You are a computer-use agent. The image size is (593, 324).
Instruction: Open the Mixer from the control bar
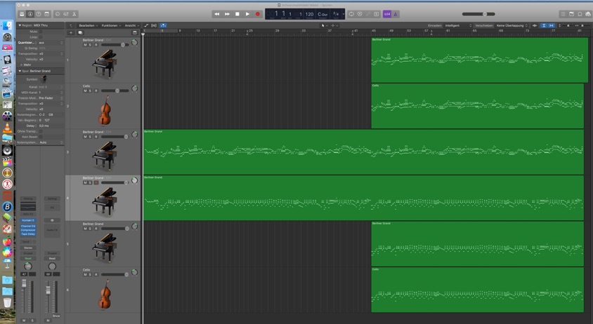pyautogui.click(x=66, y=14)
